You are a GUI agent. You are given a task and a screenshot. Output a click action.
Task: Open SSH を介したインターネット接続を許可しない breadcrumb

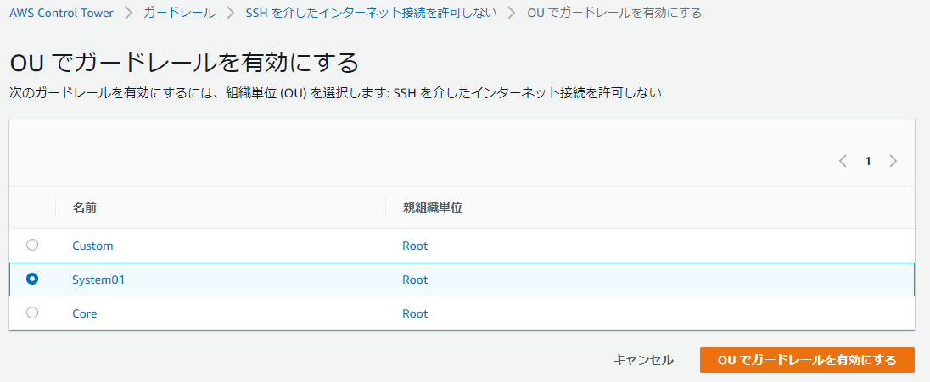(371, 14)
